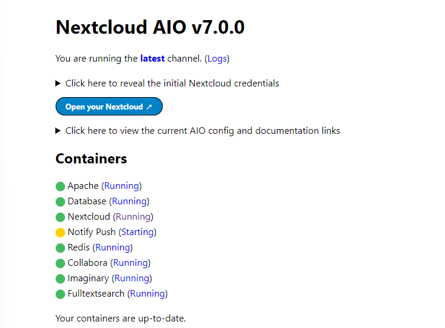Click the green status dot beside Apache
445x328 pixels.
tap(60, 186)
